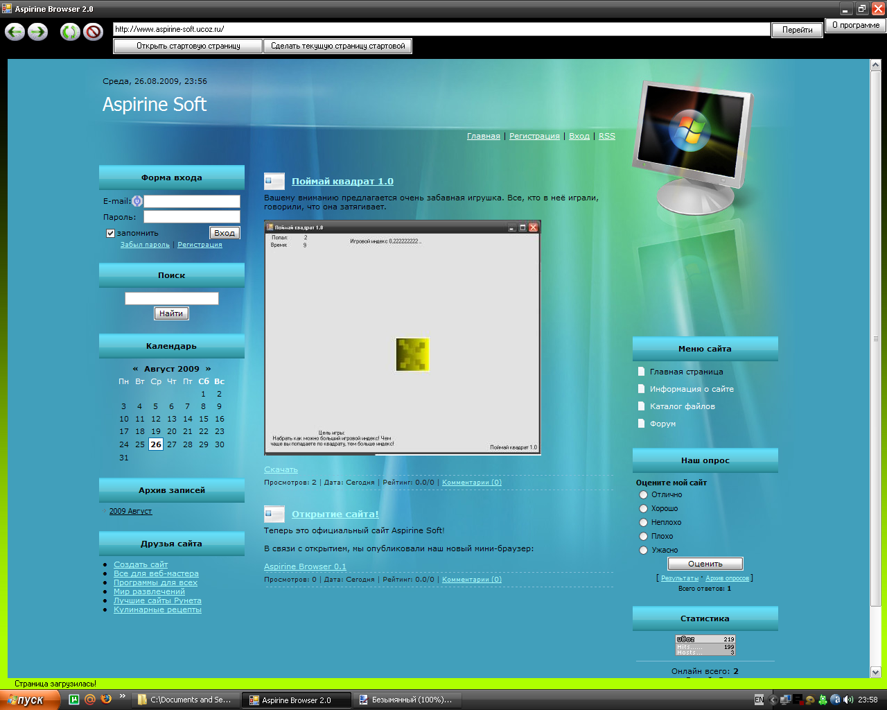Screen dimensions: 887x710
Task: Open the Забыл пароль link
Action: 145,245
